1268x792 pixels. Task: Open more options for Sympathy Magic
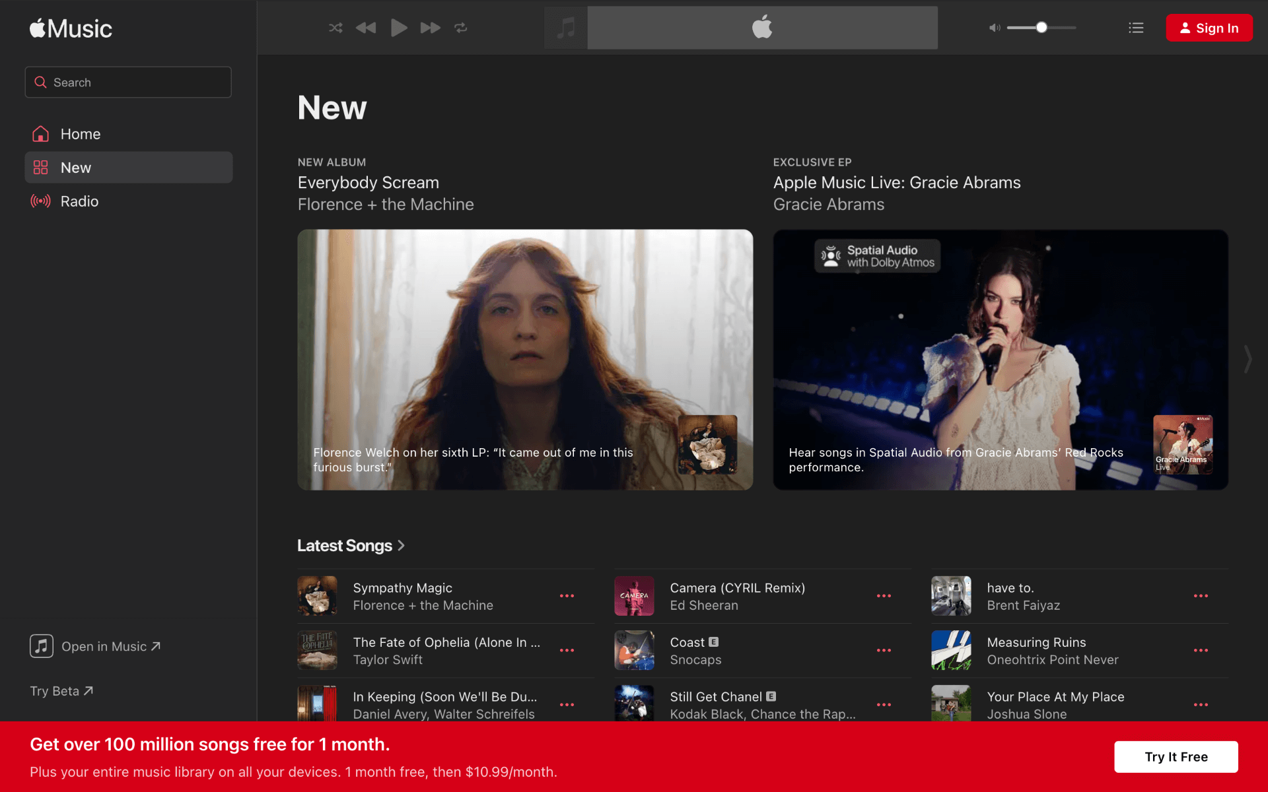567,596
